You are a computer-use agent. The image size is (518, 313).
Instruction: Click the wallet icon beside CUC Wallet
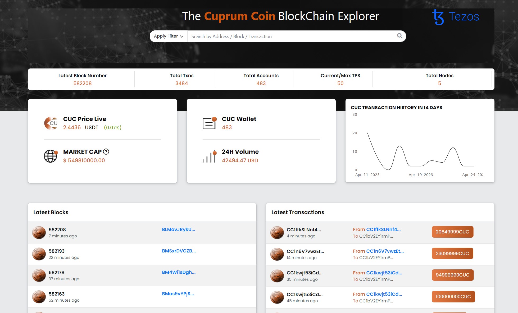[x=209, y=123]
